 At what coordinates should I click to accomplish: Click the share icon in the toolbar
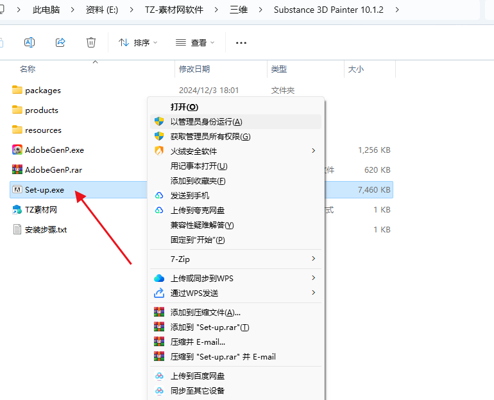[x=60, y=42]
